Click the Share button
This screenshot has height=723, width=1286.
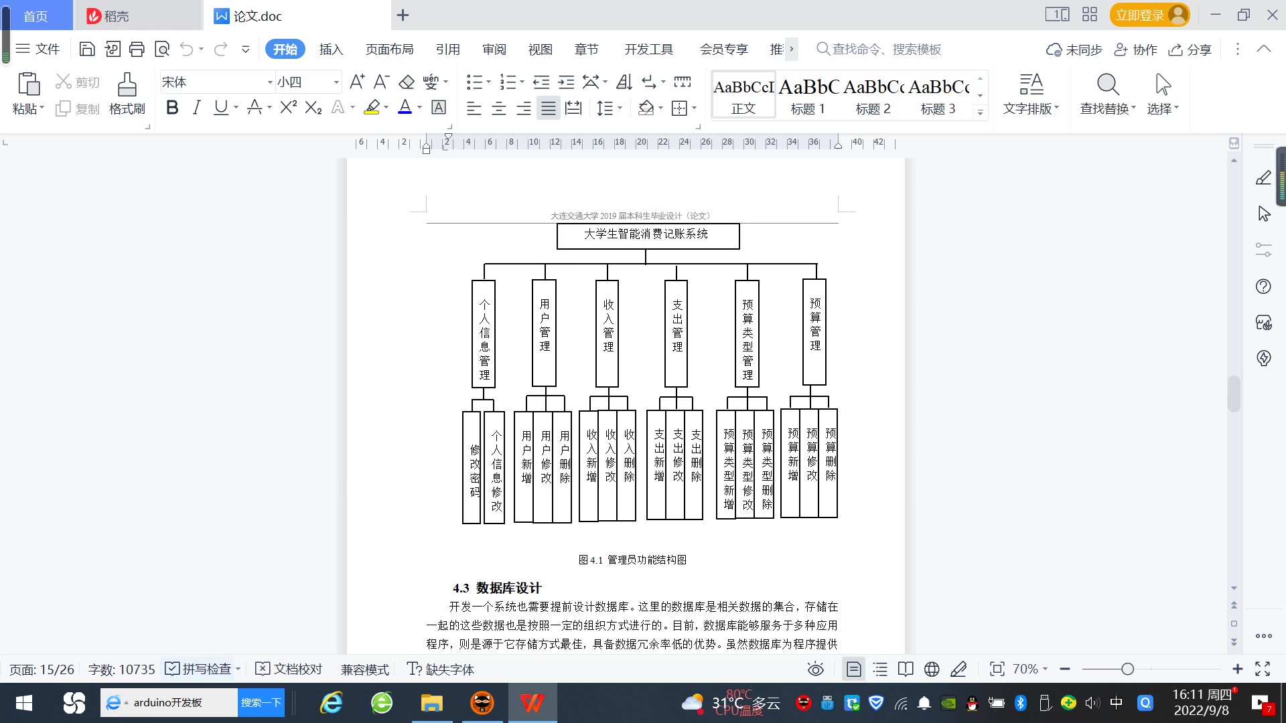coord(1190,50)
